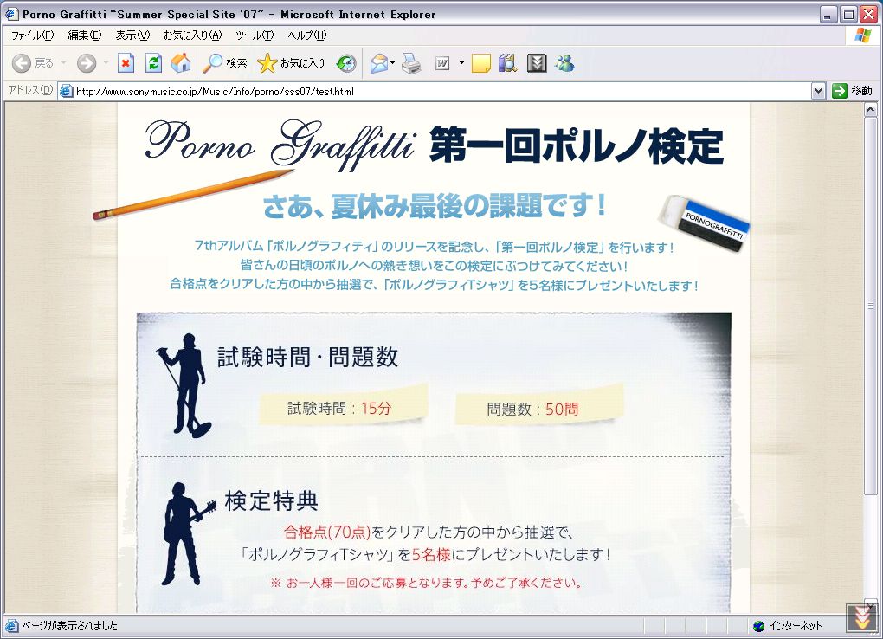
Task: Click the さあ、夏休み最後の課題です! headline
Action: click(435, 206)
